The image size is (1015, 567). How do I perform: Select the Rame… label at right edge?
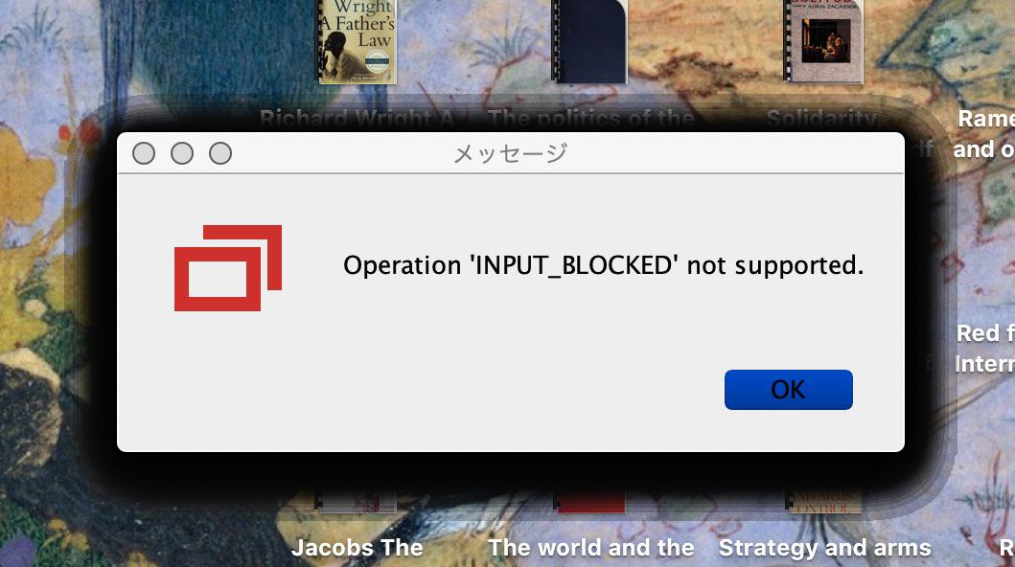pos(984,134)
